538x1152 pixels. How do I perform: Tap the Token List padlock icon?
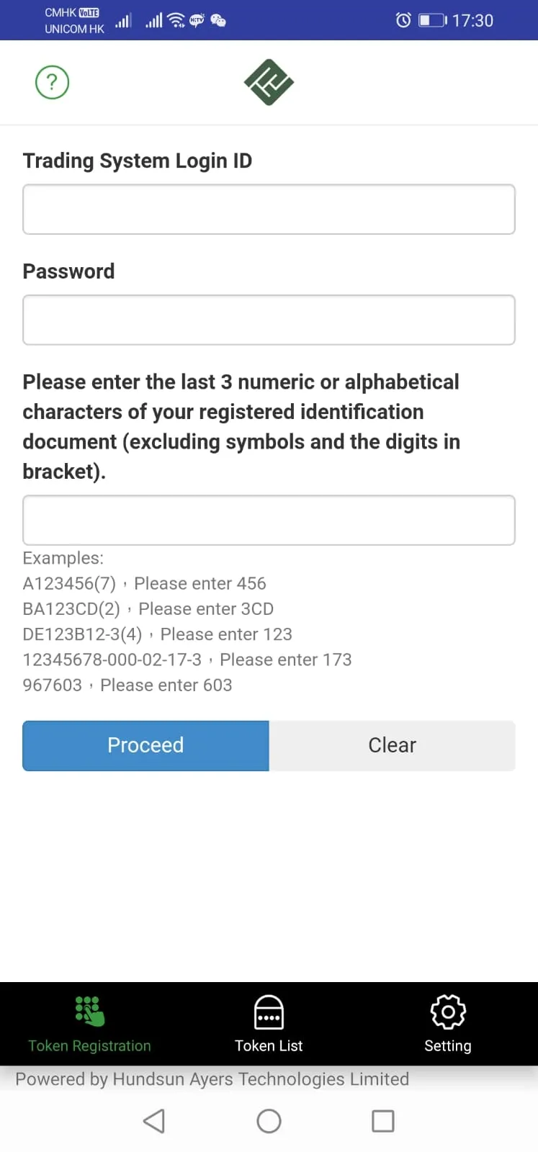(x=269, y=1012)
